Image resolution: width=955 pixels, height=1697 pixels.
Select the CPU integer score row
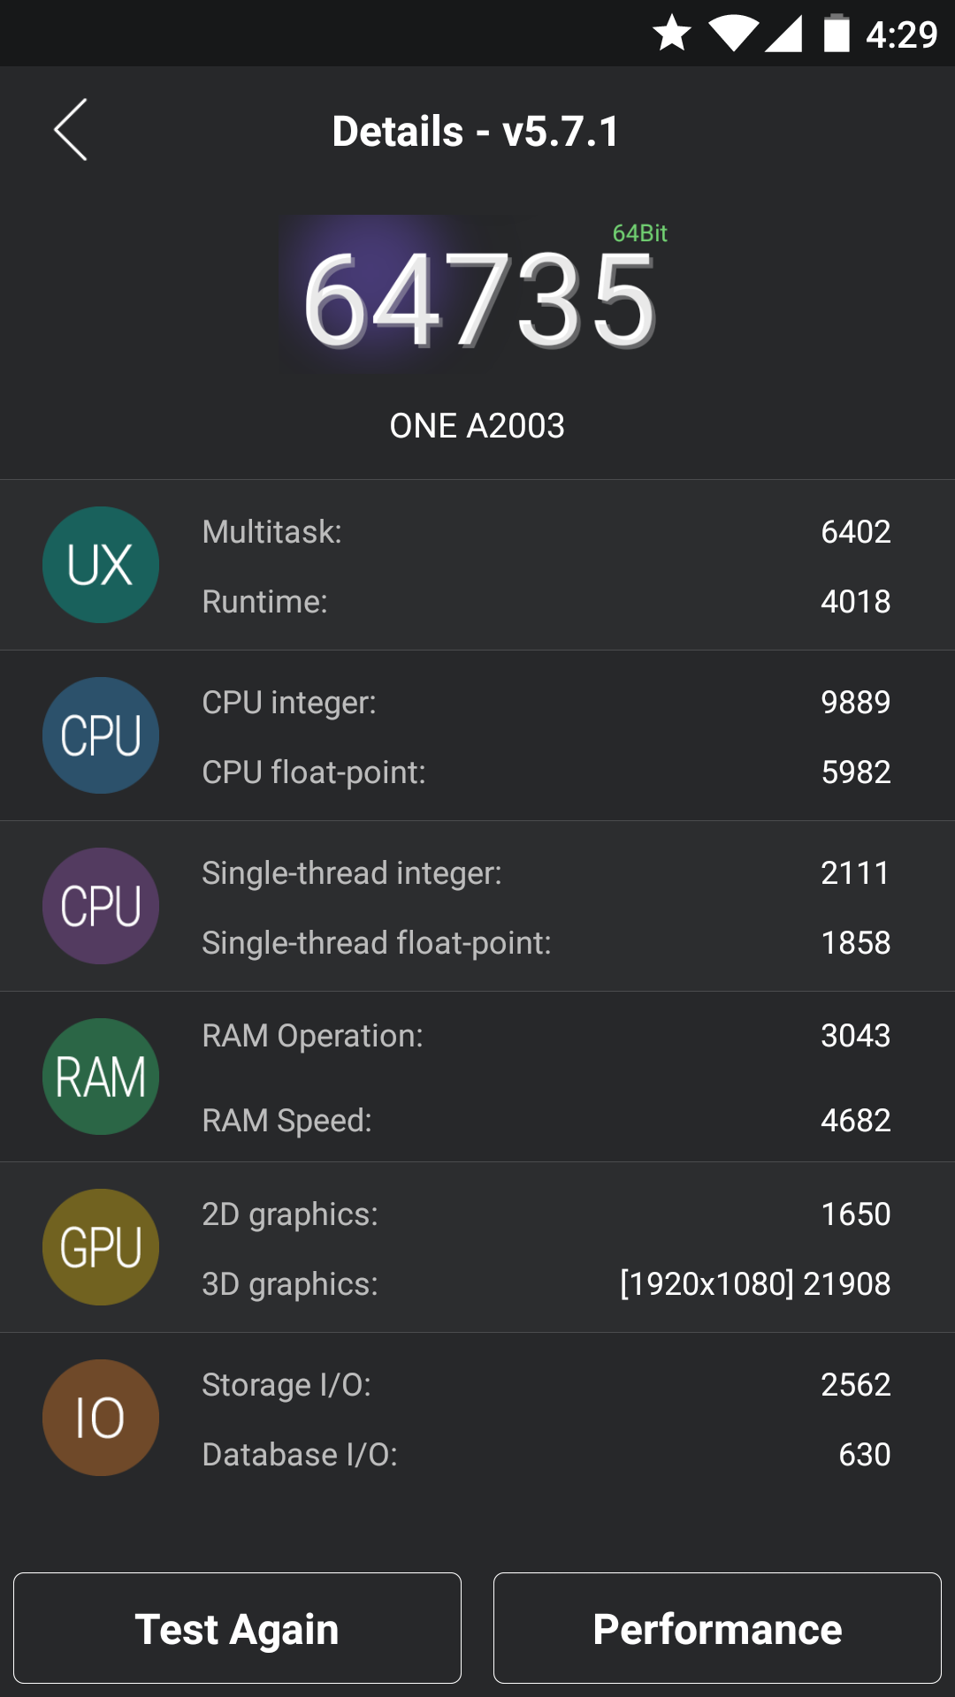point(546,703)
